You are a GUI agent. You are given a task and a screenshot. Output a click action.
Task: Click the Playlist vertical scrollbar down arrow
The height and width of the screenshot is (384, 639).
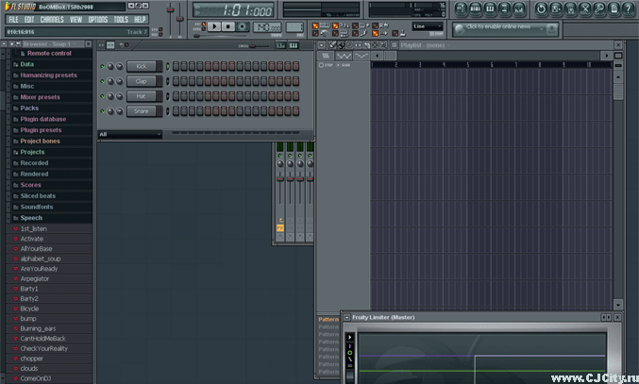pyautogui.click(x=618, y=305)
